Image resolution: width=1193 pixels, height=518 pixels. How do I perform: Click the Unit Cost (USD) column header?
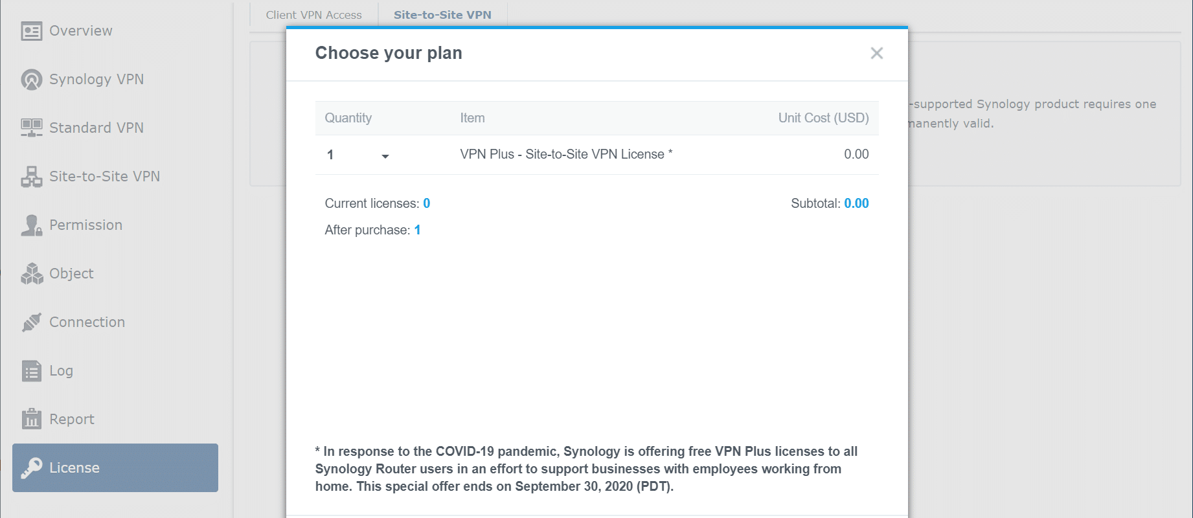pos(823,118)
